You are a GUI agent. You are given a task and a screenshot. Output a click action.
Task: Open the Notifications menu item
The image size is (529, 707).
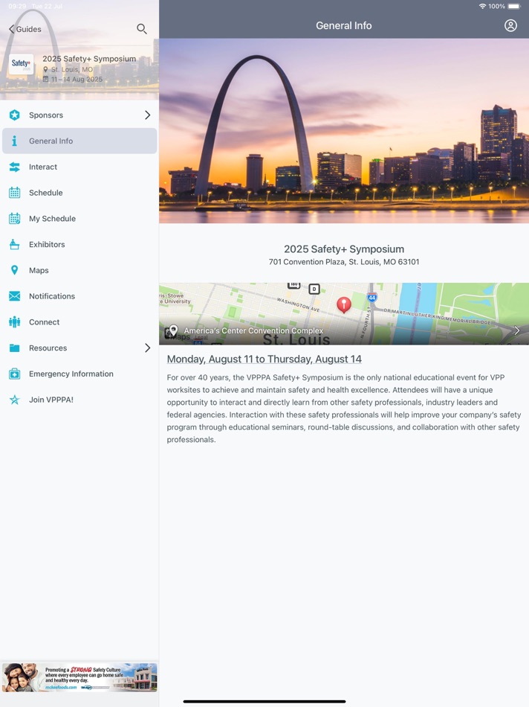point(79,296)
